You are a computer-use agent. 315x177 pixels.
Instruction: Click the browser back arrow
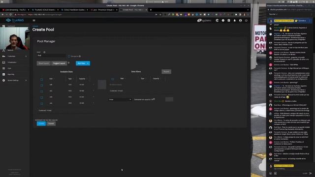[x=2, y=14]
